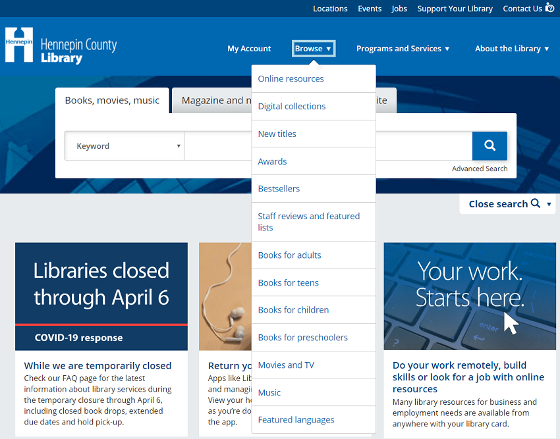Open Do your work remotely article link
Image resolution: width=560 pixels, height=439 pixels.
click(x=468, y=377)
